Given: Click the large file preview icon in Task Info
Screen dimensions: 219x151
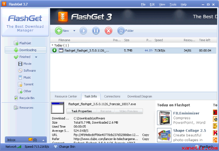Looking at the screenshot, I should pos(58,107).
